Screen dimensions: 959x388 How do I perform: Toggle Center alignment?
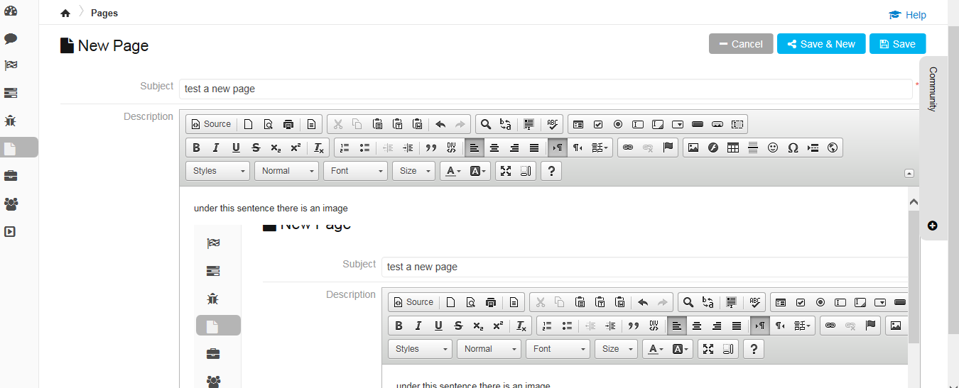pyautogui.click(x=494, y=148)
